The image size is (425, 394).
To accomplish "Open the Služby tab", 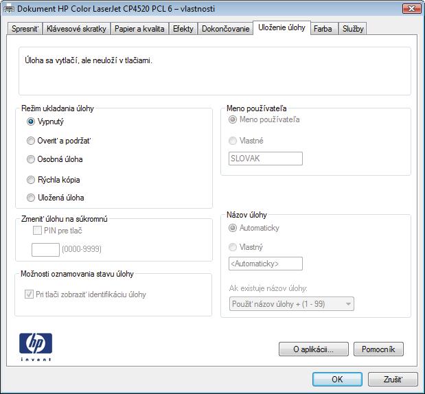I will (353, 29).
